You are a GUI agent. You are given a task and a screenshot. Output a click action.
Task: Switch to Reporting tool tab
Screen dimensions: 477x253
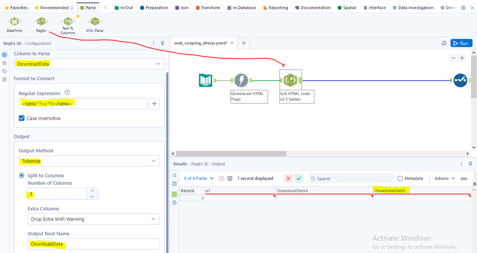[x=276, y=8]
